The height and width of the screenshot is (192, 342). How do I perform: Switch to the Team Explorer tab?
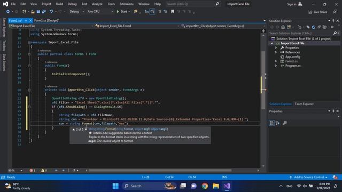click(304, 104)
